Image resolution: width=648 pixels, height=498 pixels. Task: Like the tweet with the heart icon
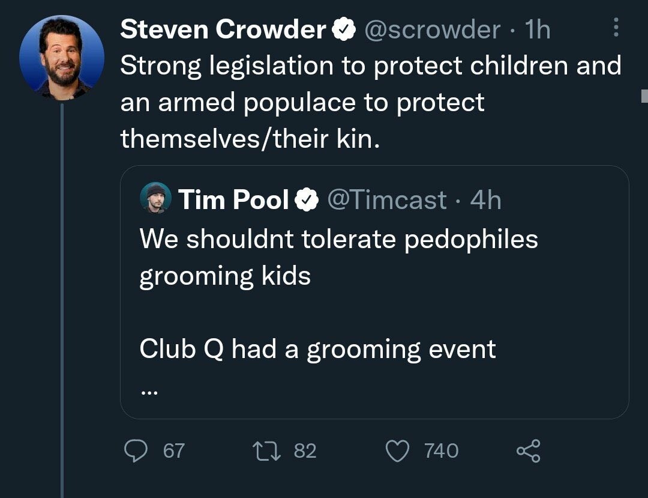pyautogui.click(x=397, y=451)
